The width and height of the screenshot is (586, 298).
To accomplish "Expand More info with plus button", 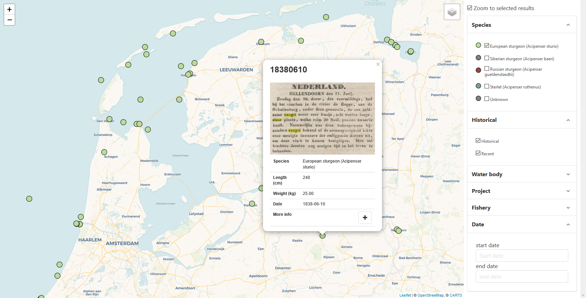I will click(x=365, y=218).
